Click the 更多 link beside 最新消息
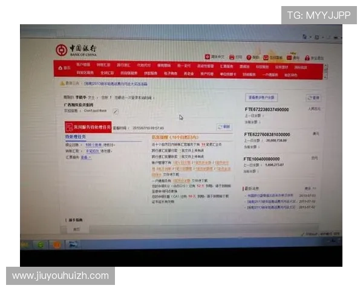Screen dimensions: 363x291 click(310, 188)
